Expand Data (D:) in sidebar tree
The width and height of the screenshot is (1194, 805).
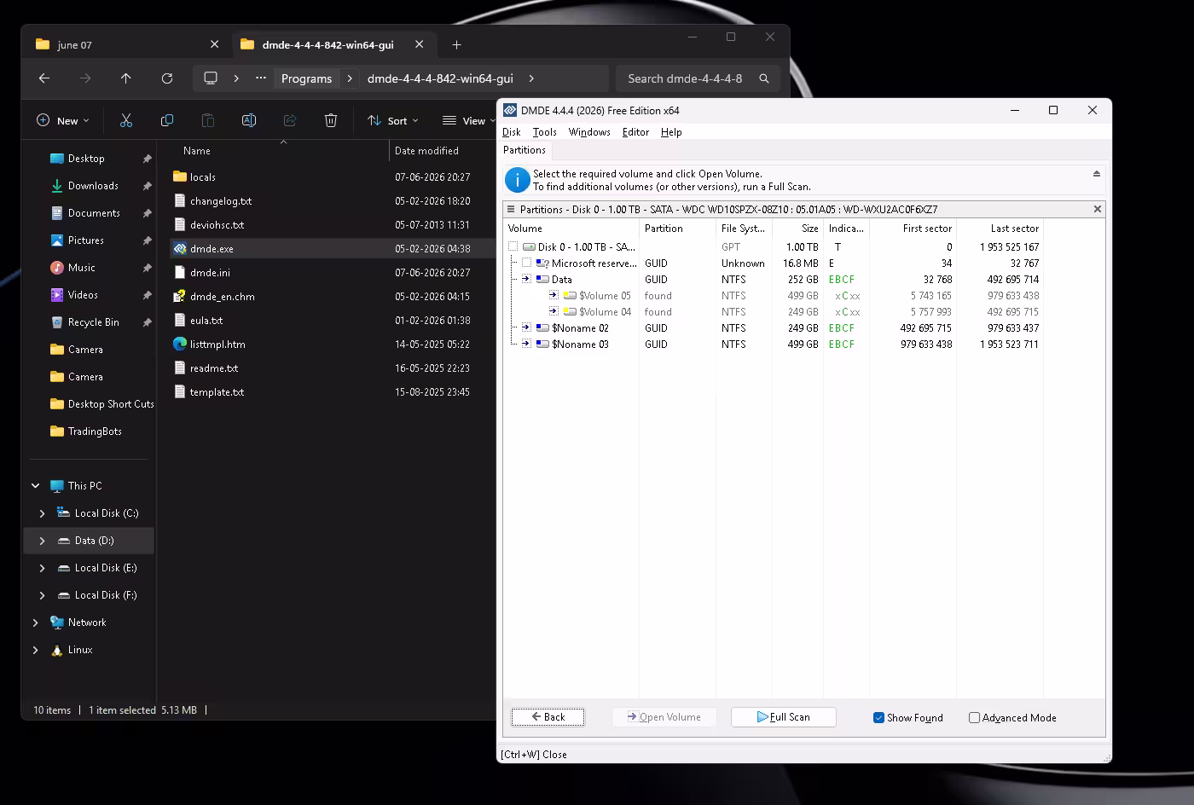(42, 541)
